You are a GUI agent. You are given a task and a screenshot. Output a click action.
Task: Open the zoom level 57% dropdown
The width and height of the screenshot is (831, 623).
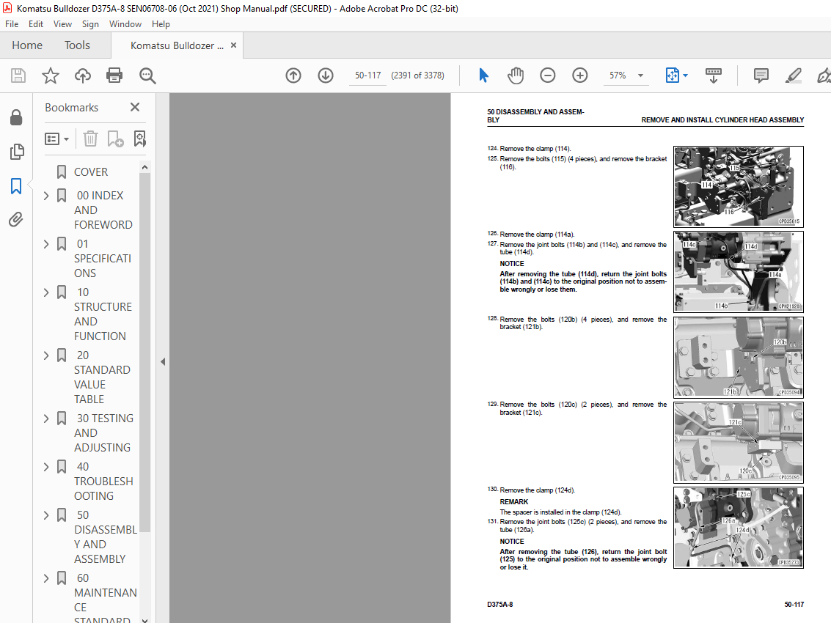pyautogui.click(x=641, y=75)
